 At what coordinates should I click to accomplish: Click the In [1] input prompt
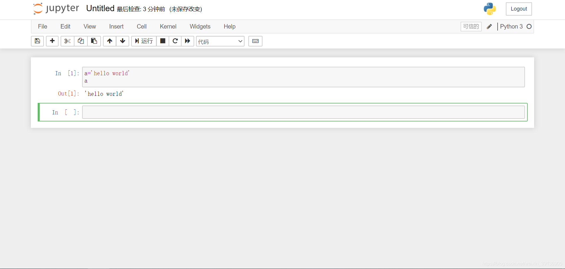pos(67,73)
